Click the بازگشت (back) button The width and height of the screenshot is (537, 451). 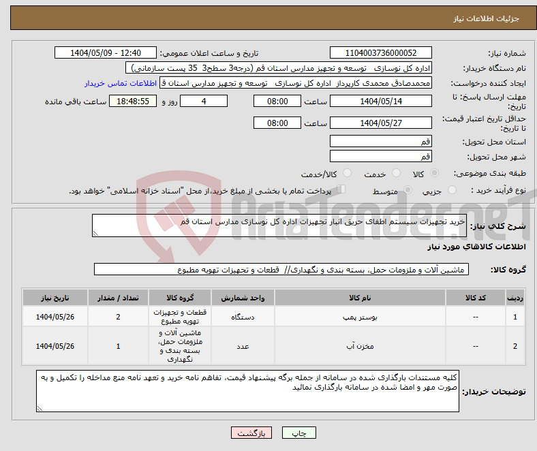251,433
